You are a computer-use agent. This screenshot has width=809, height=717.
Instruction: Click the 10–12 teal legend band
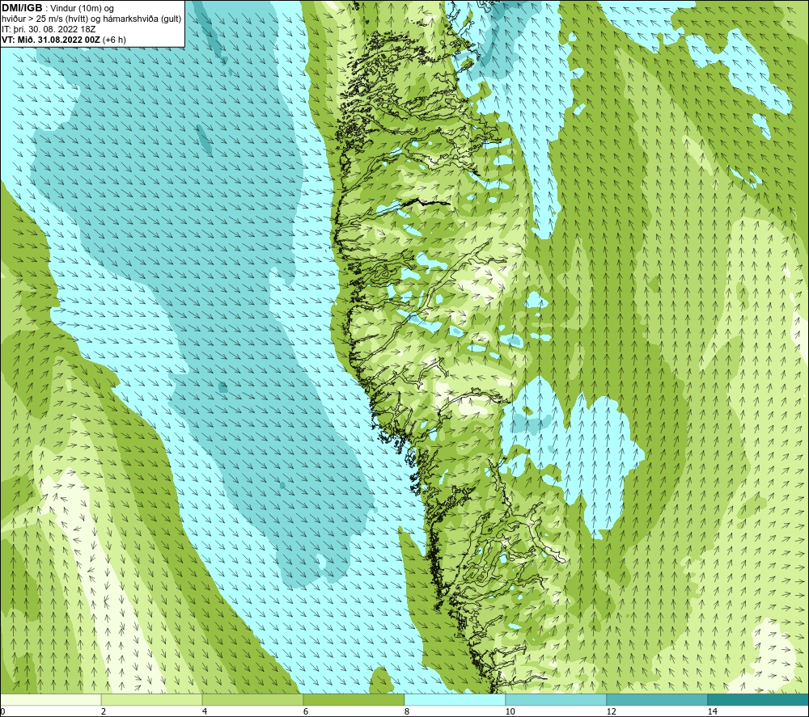tap(557, 699)
